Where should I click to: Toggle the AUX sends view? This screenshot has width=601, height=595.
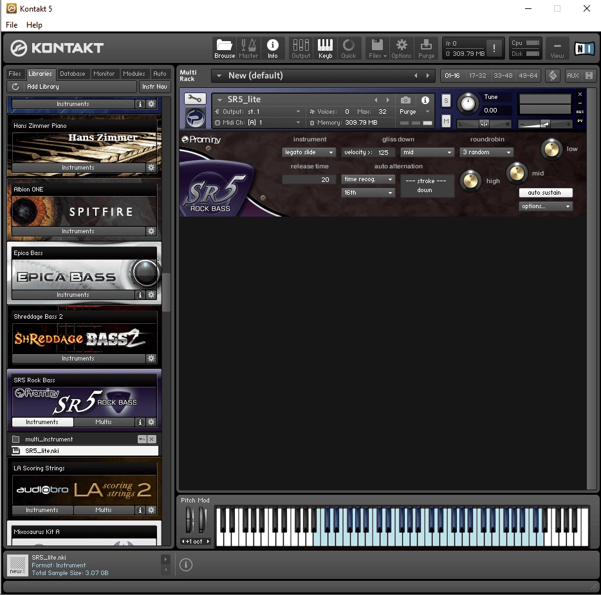tap(573, 76)
